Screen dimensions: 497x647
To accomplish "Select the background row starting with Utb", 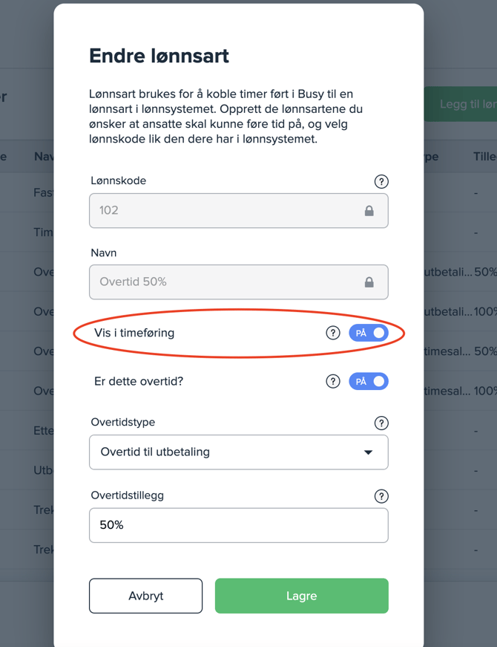I will click(x=43, y=471).
